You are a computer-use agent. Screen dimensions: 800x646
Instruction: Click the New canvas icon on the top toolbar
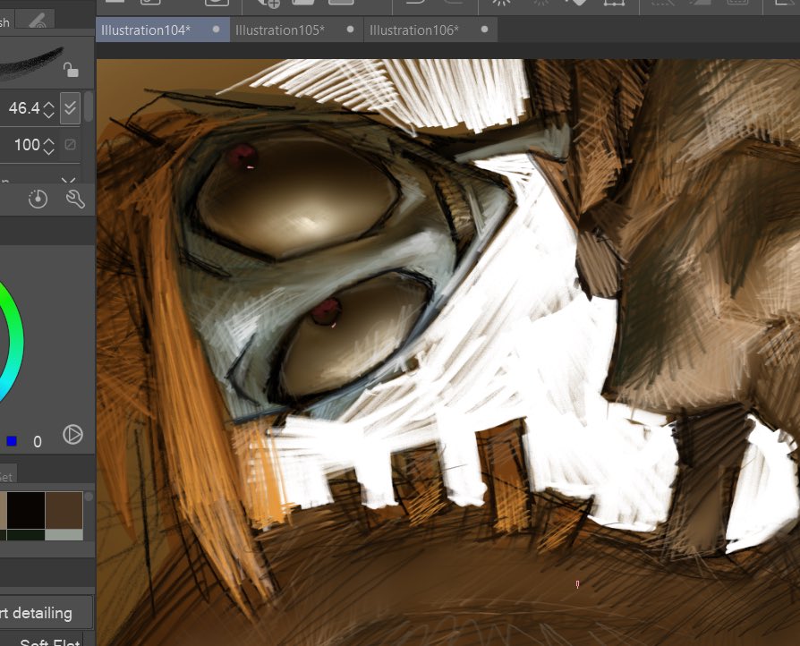coord(115,3)
